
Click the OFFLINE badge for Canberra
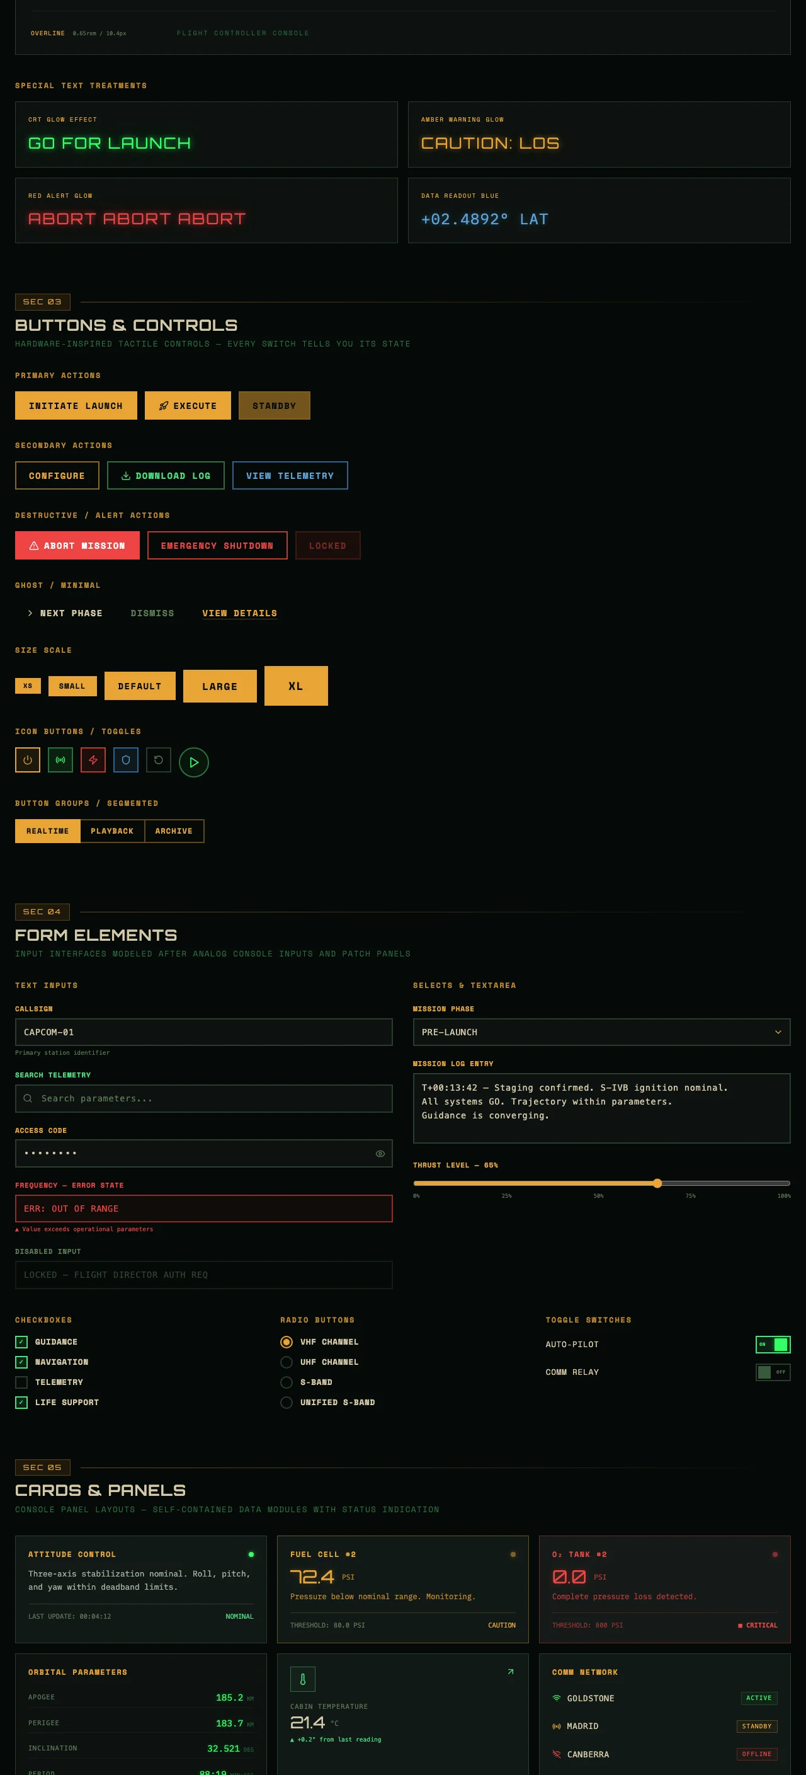(x=757, y=1754)
